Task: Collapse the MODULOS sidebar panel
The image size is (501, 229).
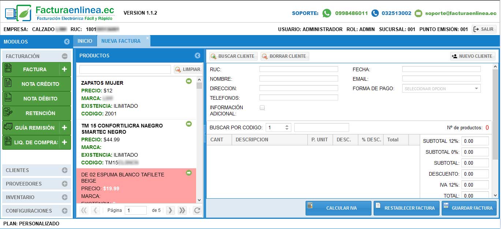Action: [67, 42]
